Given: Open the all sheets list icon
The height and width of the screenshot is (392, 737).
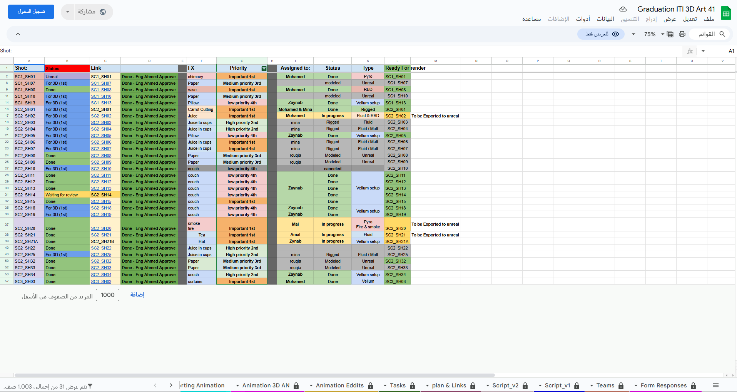Looking at the screenshot, I should click(x=715, y=385).
